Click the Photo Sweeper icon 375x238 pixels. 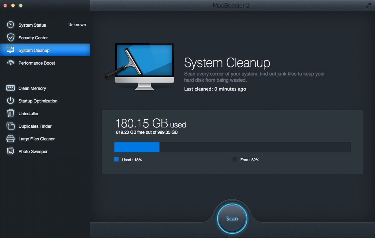coord(11,151)
